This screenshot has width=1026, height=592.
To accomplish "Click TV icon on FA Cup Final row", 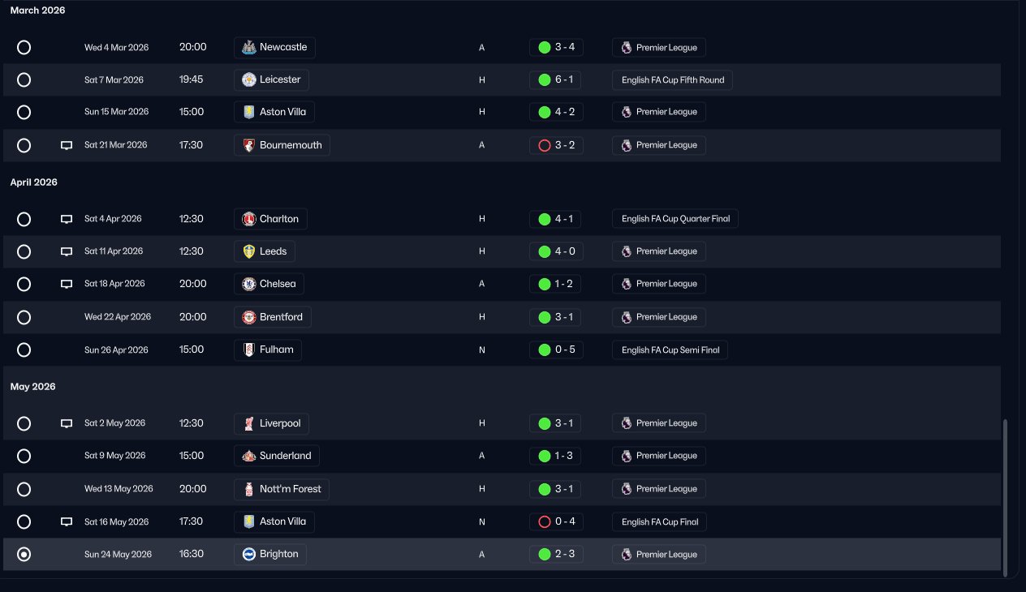I will click(67, 522).
